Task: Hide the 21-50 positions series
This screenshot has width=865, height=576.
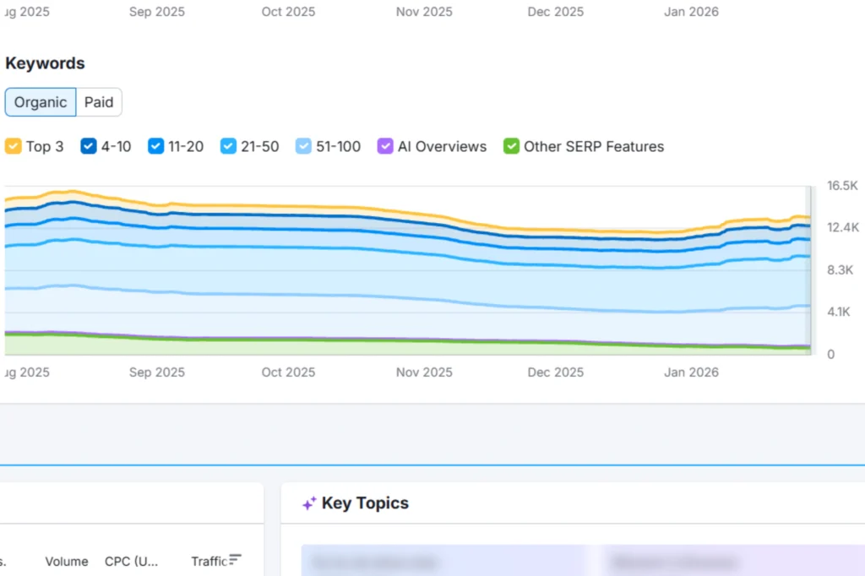Action: (x=228, y=146)
